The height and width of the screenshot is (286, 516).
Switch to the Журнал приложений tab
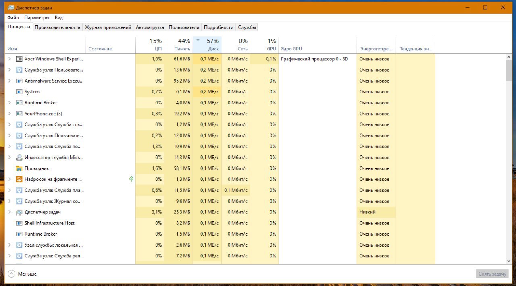(x=108, y=27)
